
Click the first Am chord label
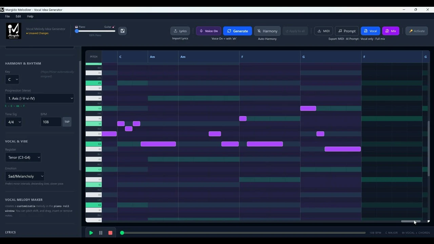pyautogui.click(x=152, y=57)
